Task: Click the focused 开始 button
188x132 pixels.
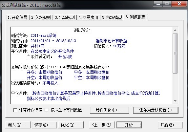Action: (x=129, y=125)
